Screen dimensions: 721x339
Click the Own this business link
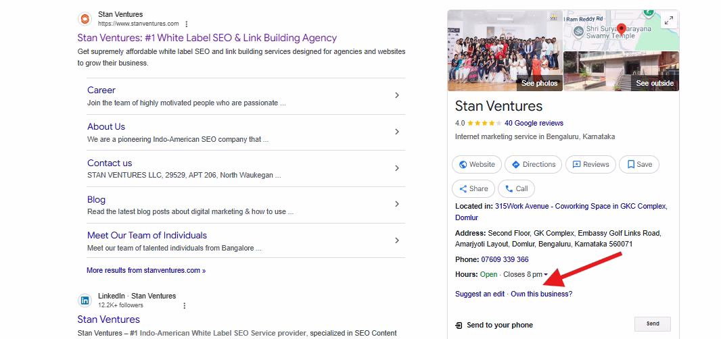541,294
